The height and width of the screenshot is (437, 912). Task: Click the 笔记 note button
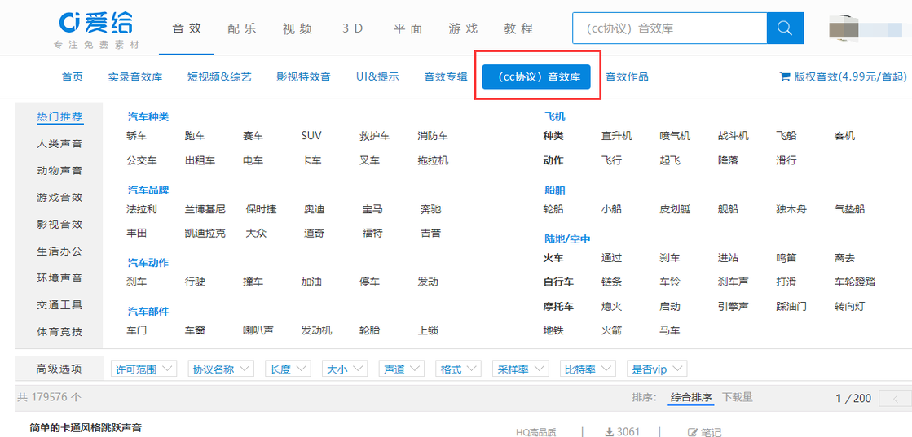pyautogui.click(x=705, y=432)
